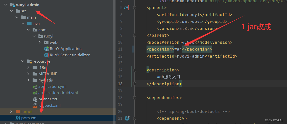Expand the target folder chevron

pyautogui.click(x=11, y=111)
